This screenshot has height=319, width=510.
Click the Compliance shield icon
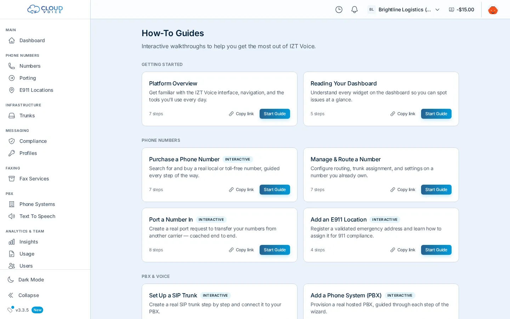[12, 141]
